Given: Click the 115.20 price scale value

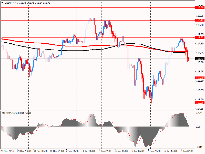Looking at the screenshot, I should [x=200, y=99].
